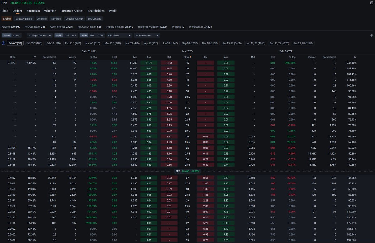Screen dimensions: 375x243
Task: Click put Bid 0.61 at strike 27
Action: point(206,178)
